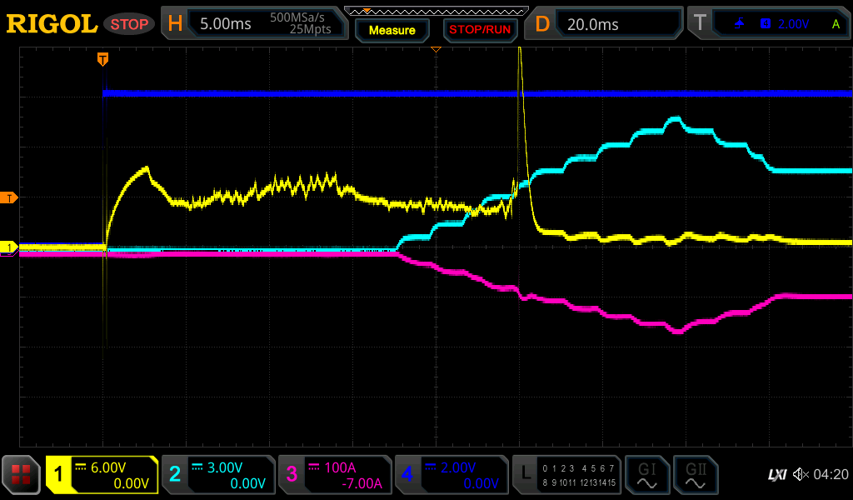Image resolution: width=853 pixels, height=500 pixels.
Task: Open the horizontal timebase H 5.00ms menu
Action: tap(254, 24)
